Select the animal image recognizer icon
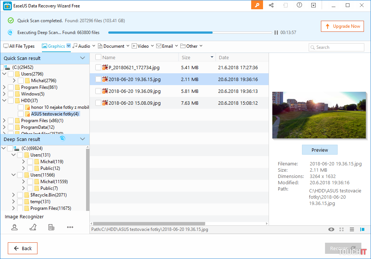This screenshot has height=259, width=371. point(33,227)
